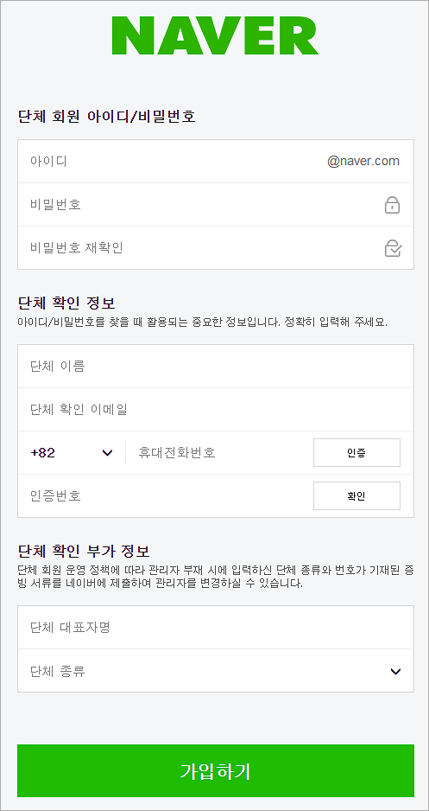Click the 단체 대표자명 input field

[216, 628]
